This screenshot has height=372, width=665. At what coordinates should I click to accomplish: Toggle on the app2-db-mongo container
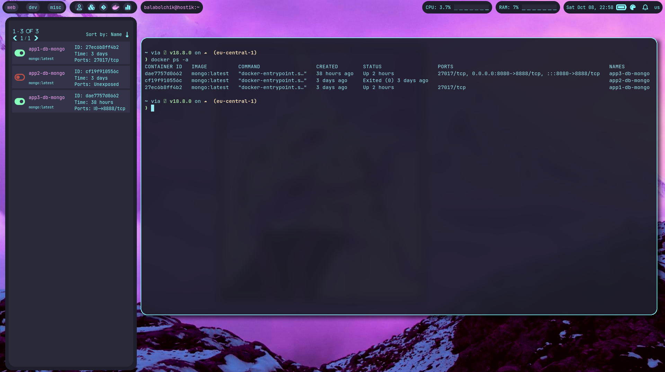tap(20, 77)
